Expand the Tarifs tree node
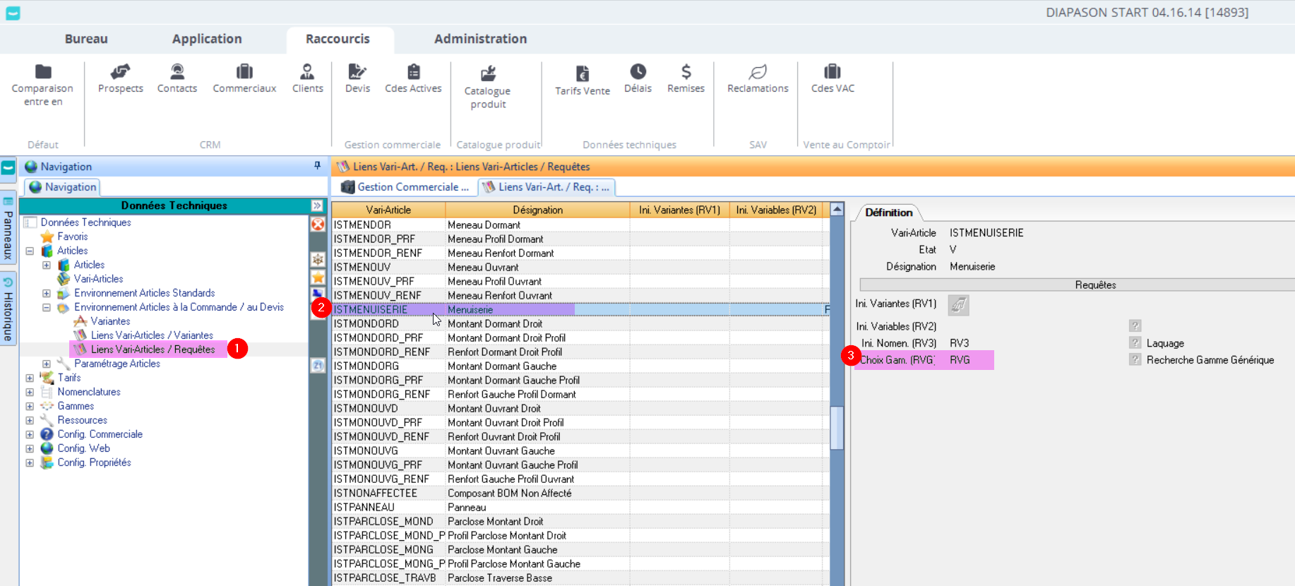This screenshot has width=1295, height=586. [30, 378]
